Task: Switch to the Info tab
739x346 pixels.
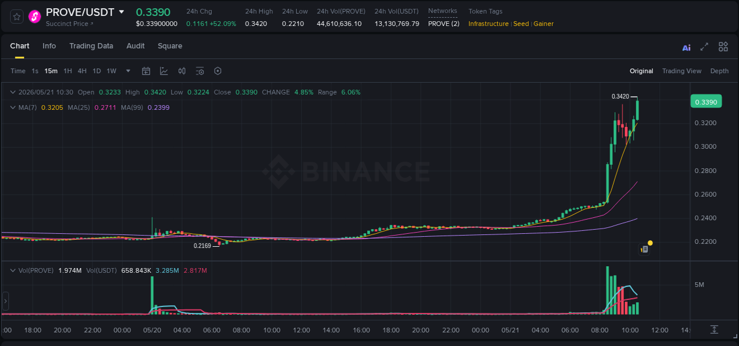Action: pyautogui.click(x=49, y=46)
